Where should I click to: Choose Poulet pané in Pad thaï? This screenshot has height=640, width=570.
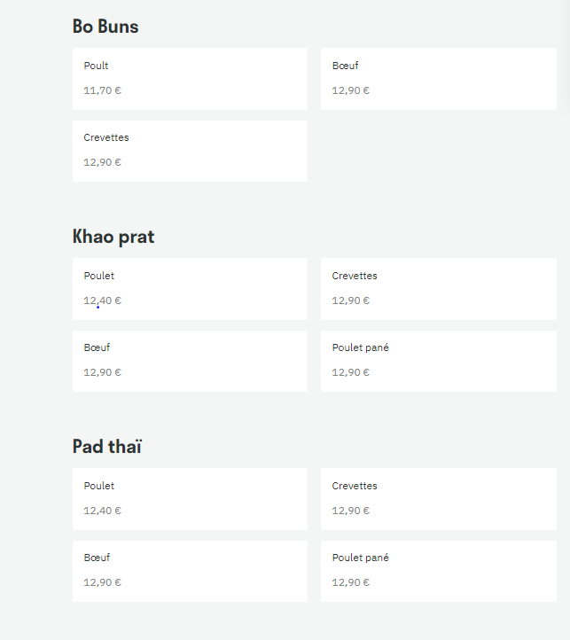[439, 572]
